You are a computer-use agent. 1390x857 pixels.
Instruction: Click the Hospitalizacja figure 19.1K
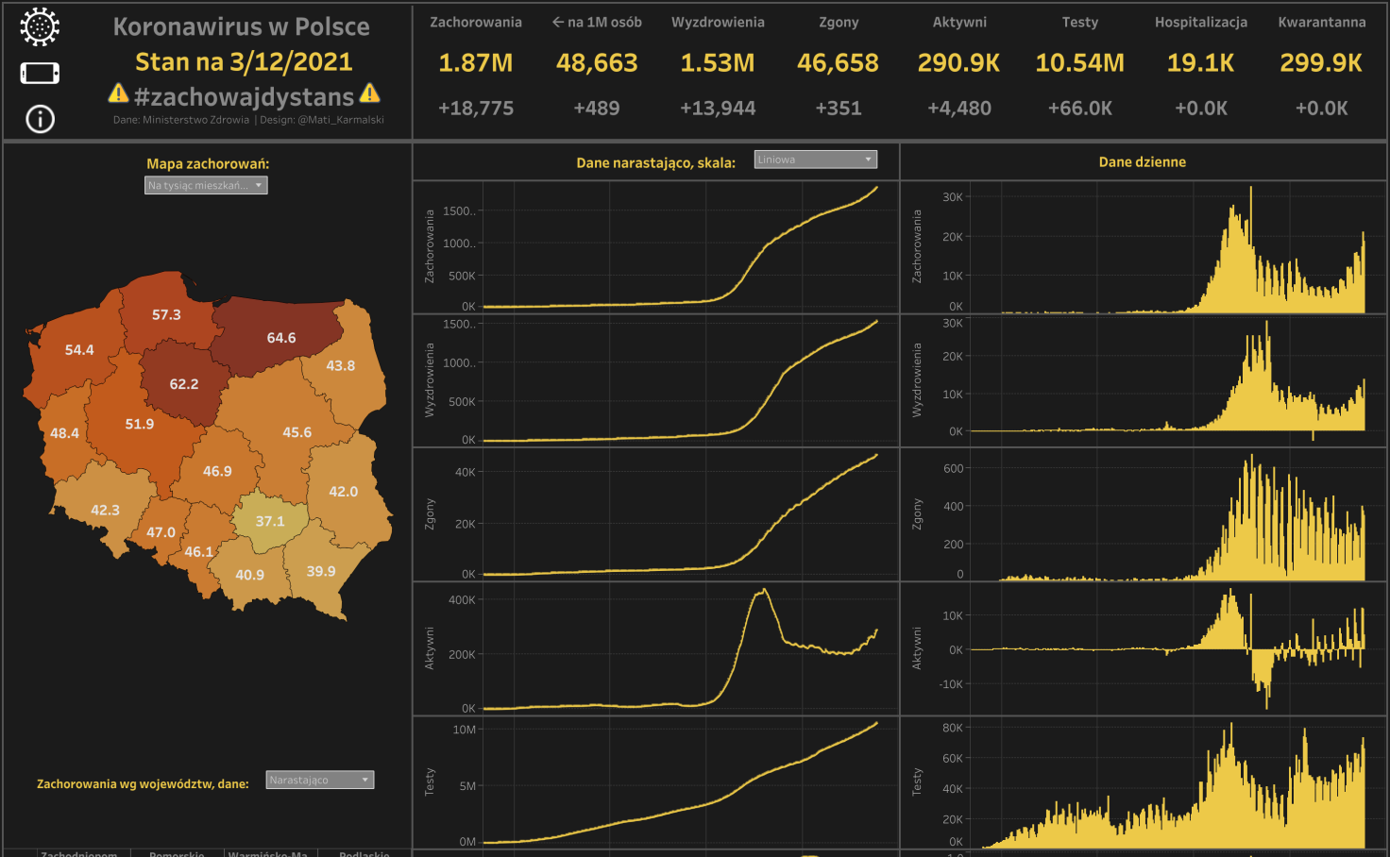click(x=1200, y=63)
